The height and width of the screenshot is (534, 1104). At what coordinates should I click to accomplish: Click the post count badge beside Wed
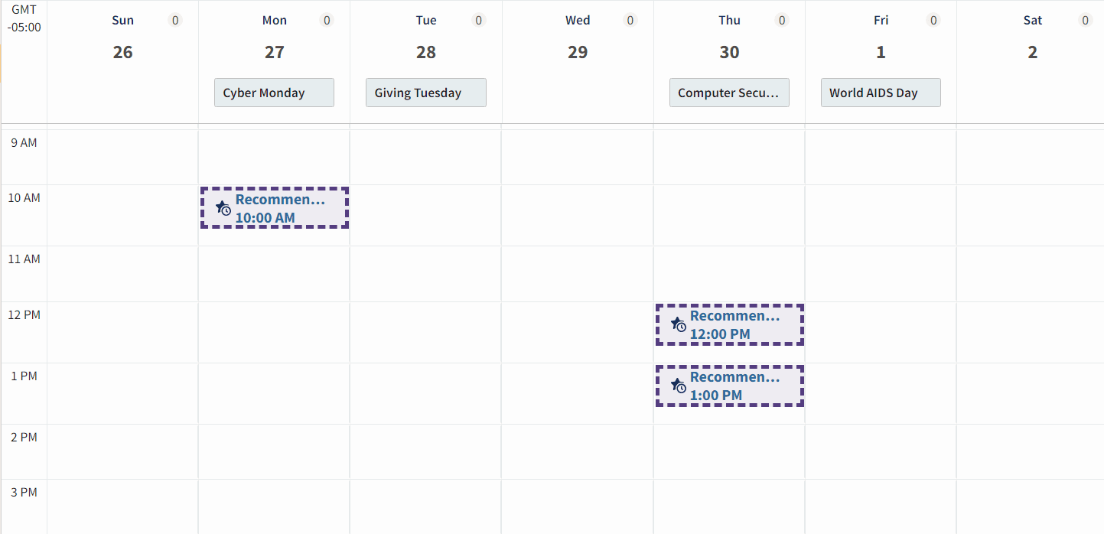(630, 20)
